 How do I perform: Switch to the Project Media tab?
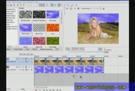[x=18, y=49]
